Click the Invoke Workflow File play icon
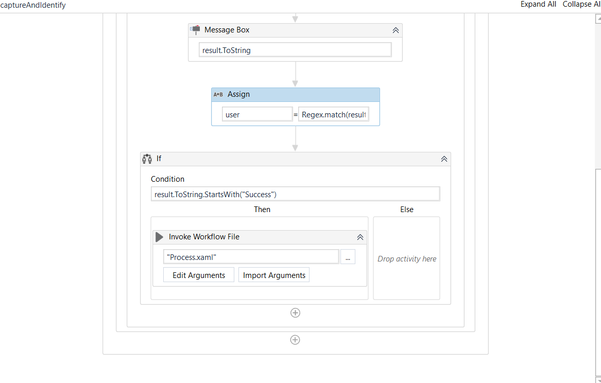 tap(160, 237)
